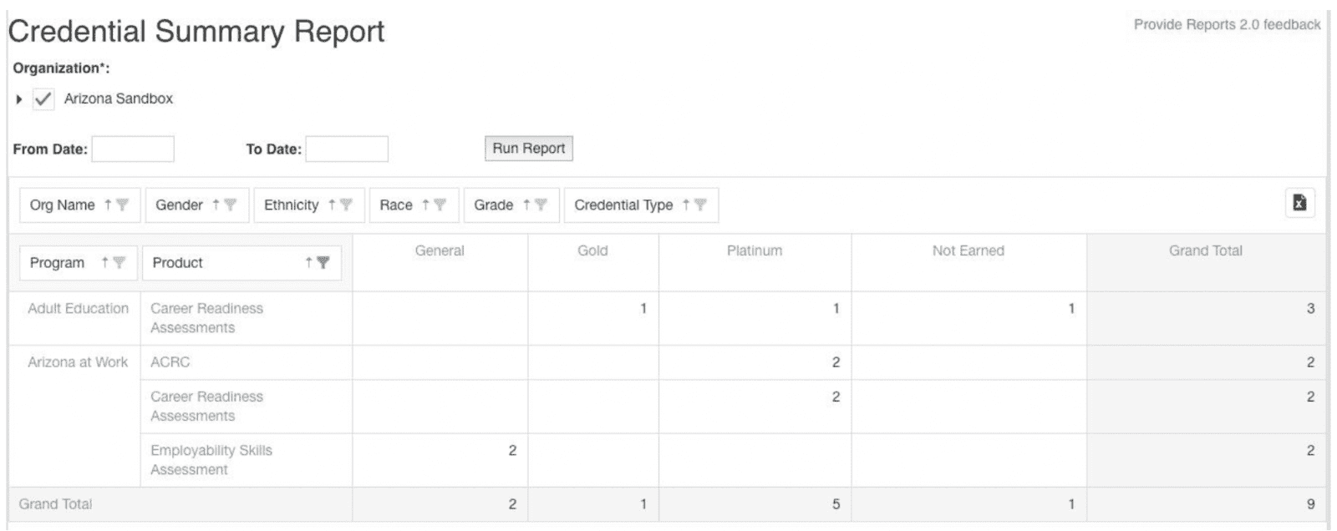Export the report to Excel
The height and width of the screenshot is (531, 1337).
click(x=1299, y=204)
